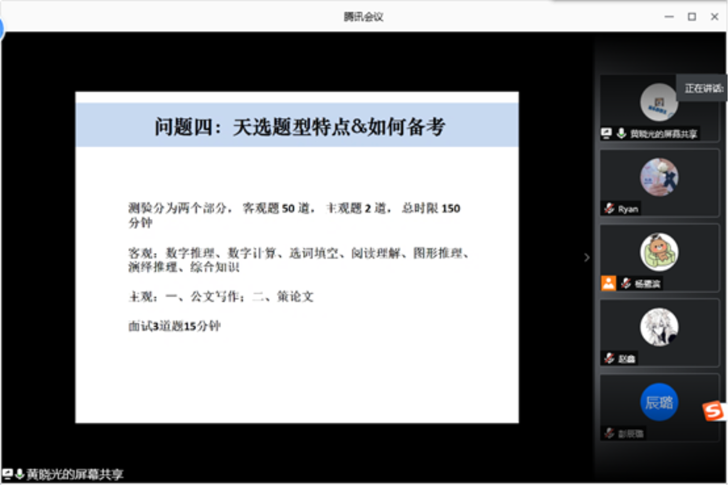Minimize the 腾讯会议 window
This screenshot has height=485, width=728.
point(669,17)
